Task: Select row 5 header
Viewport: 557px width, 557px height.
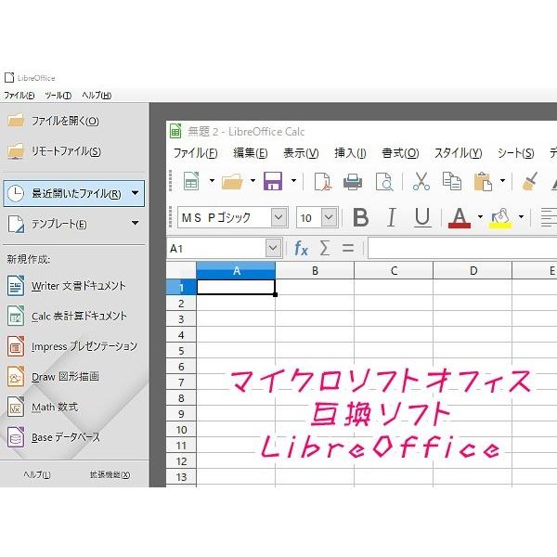Action: [x=181, y=351]
